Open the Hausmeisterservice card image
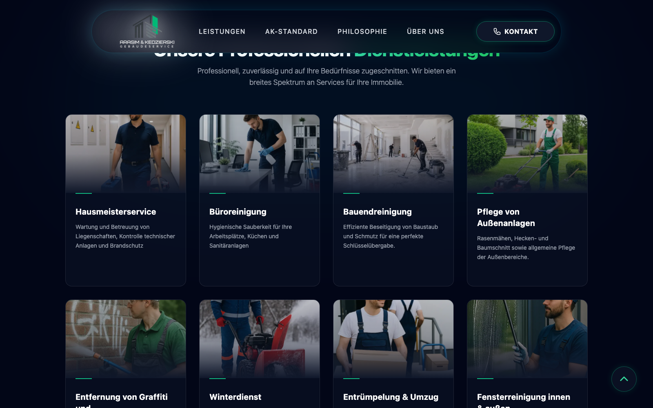 point(126,154)
